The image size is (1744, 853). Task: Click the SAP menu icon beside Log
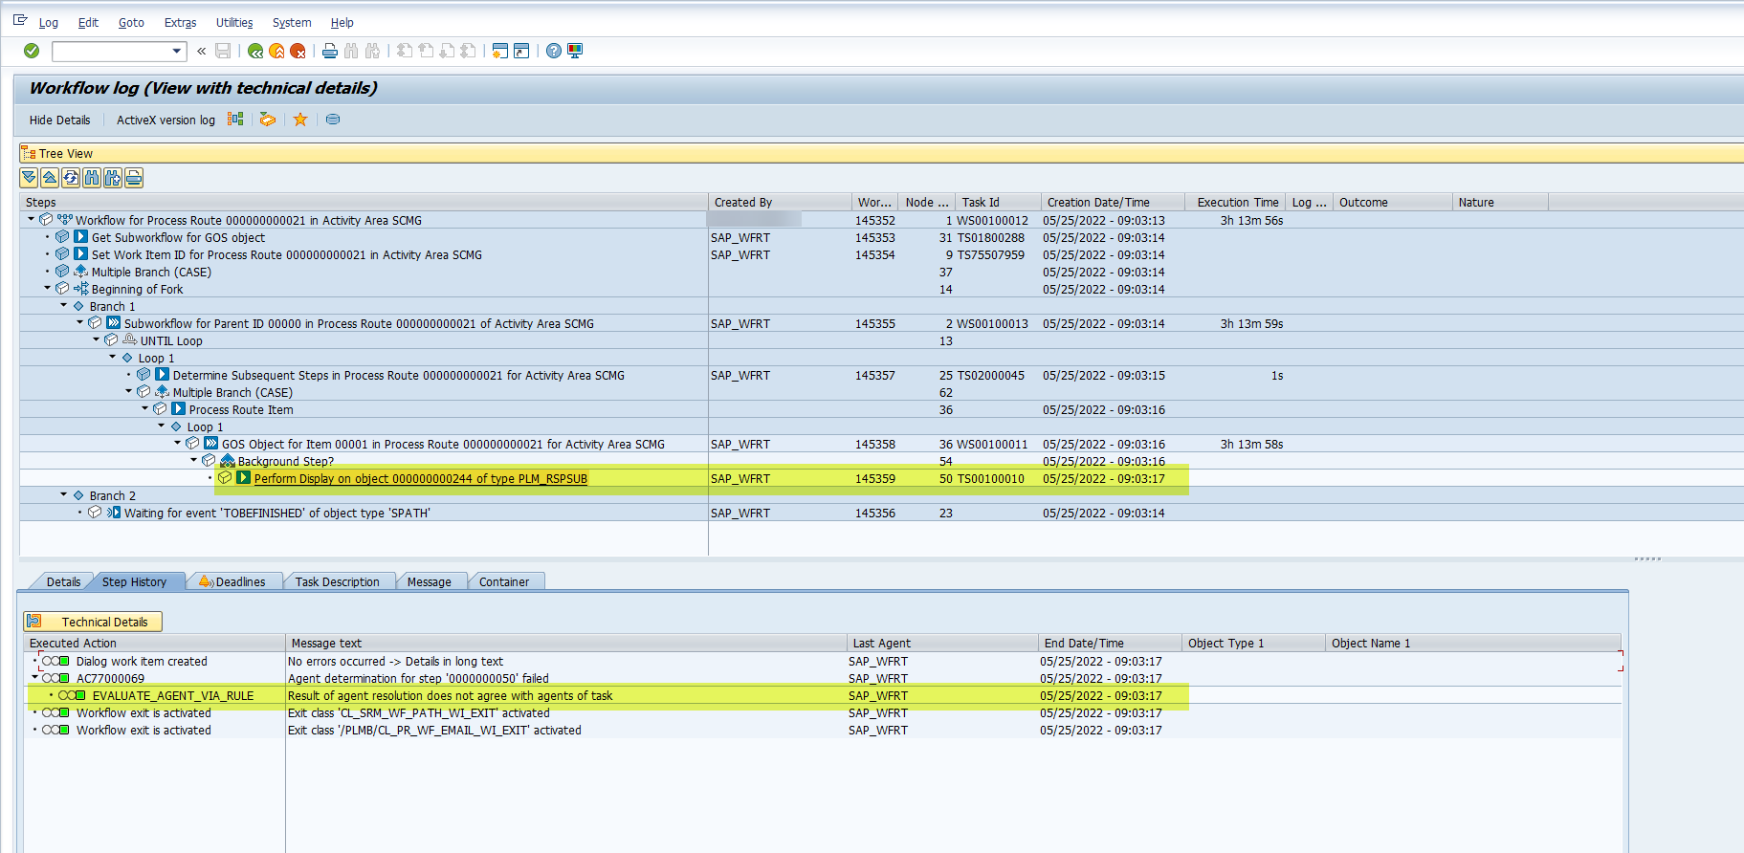pyautogui.click(x=20, y=20)
